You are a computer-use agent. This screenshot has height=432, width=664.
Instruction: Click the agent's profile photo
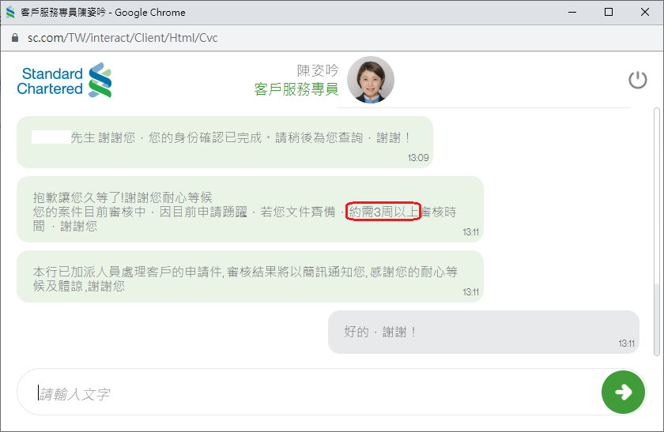370,80
